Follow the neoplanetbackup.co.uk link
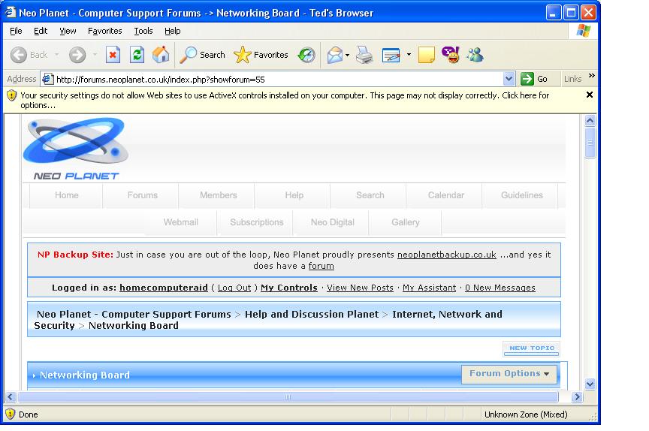 447,255
